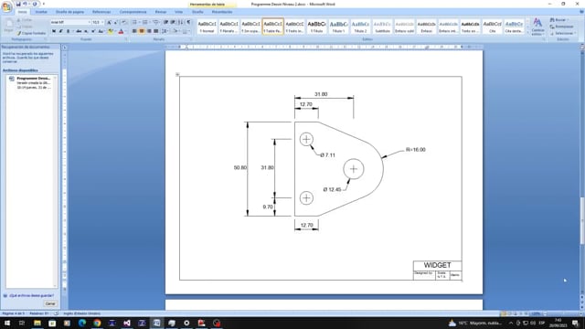This screenshot has width=585, height=329.
Task: Open table tools Presentación tab
Action: click(222, 12)
